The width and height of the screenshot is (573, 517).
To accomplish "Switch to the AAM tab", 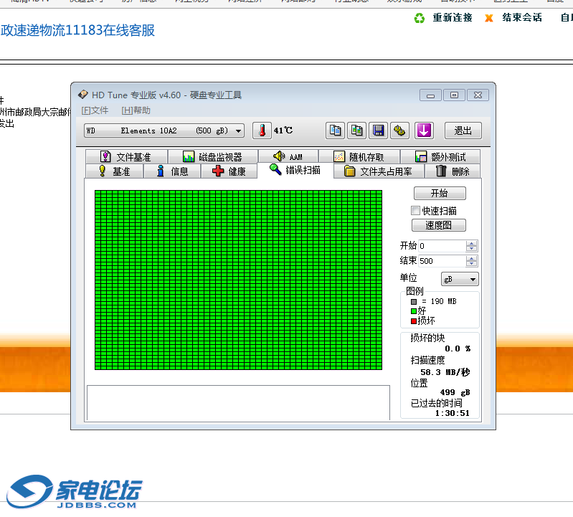I will (x=288, y=157).
